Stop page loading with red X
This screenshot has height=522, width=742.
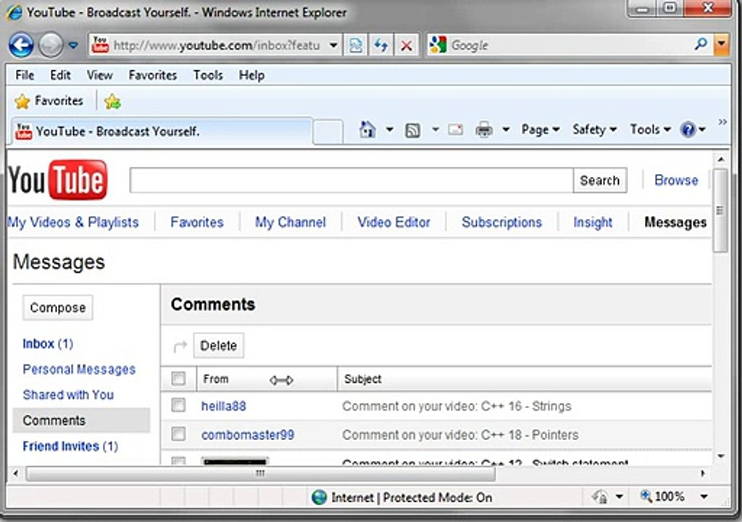[x=406, y=46]
